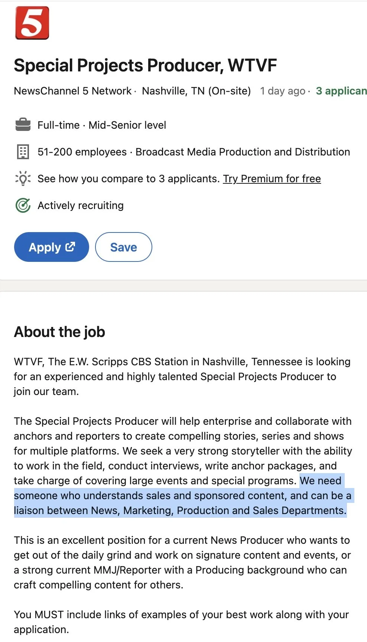Click the green target Actively recruiting icon
The height and width of the screenshot is (642, 367).
tap(23, 205)
